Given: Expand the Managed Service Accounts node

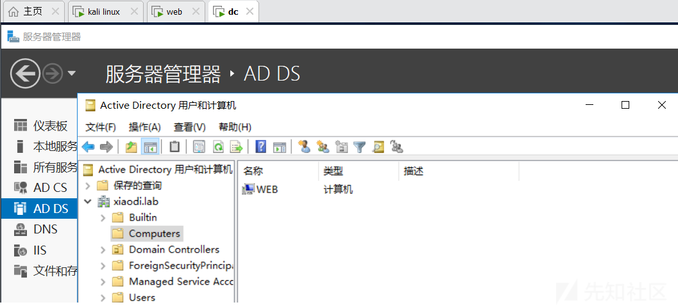Looking at the screenshot, I should (x=103, y=281).
